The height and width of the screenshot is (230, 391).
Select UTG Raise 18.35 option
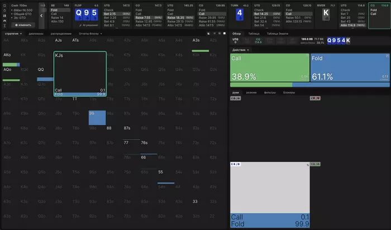tap(180, 18)
